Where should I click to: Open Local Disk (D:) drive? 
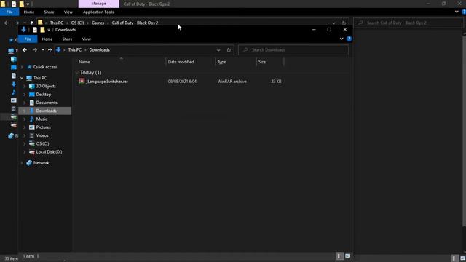point(49,152)
